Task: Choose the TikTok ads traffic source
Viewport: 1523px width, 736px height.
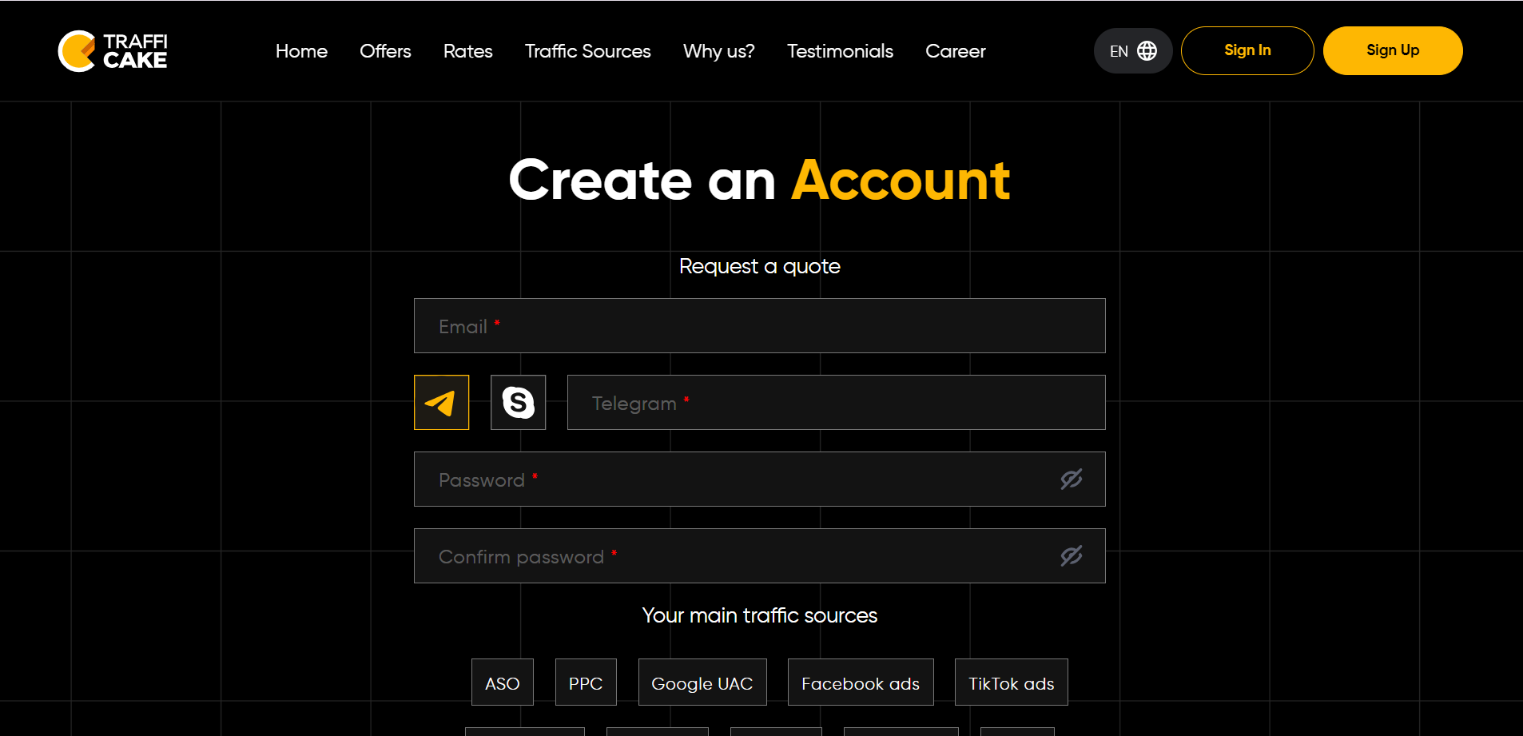Action: pos(1011,683)
